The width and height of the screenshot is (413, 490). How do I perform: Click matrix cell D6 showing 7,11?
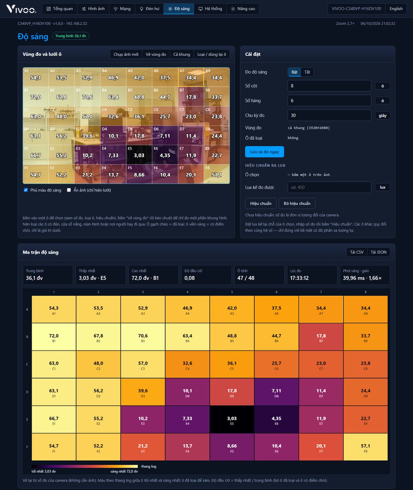click(x=276, y=392)
